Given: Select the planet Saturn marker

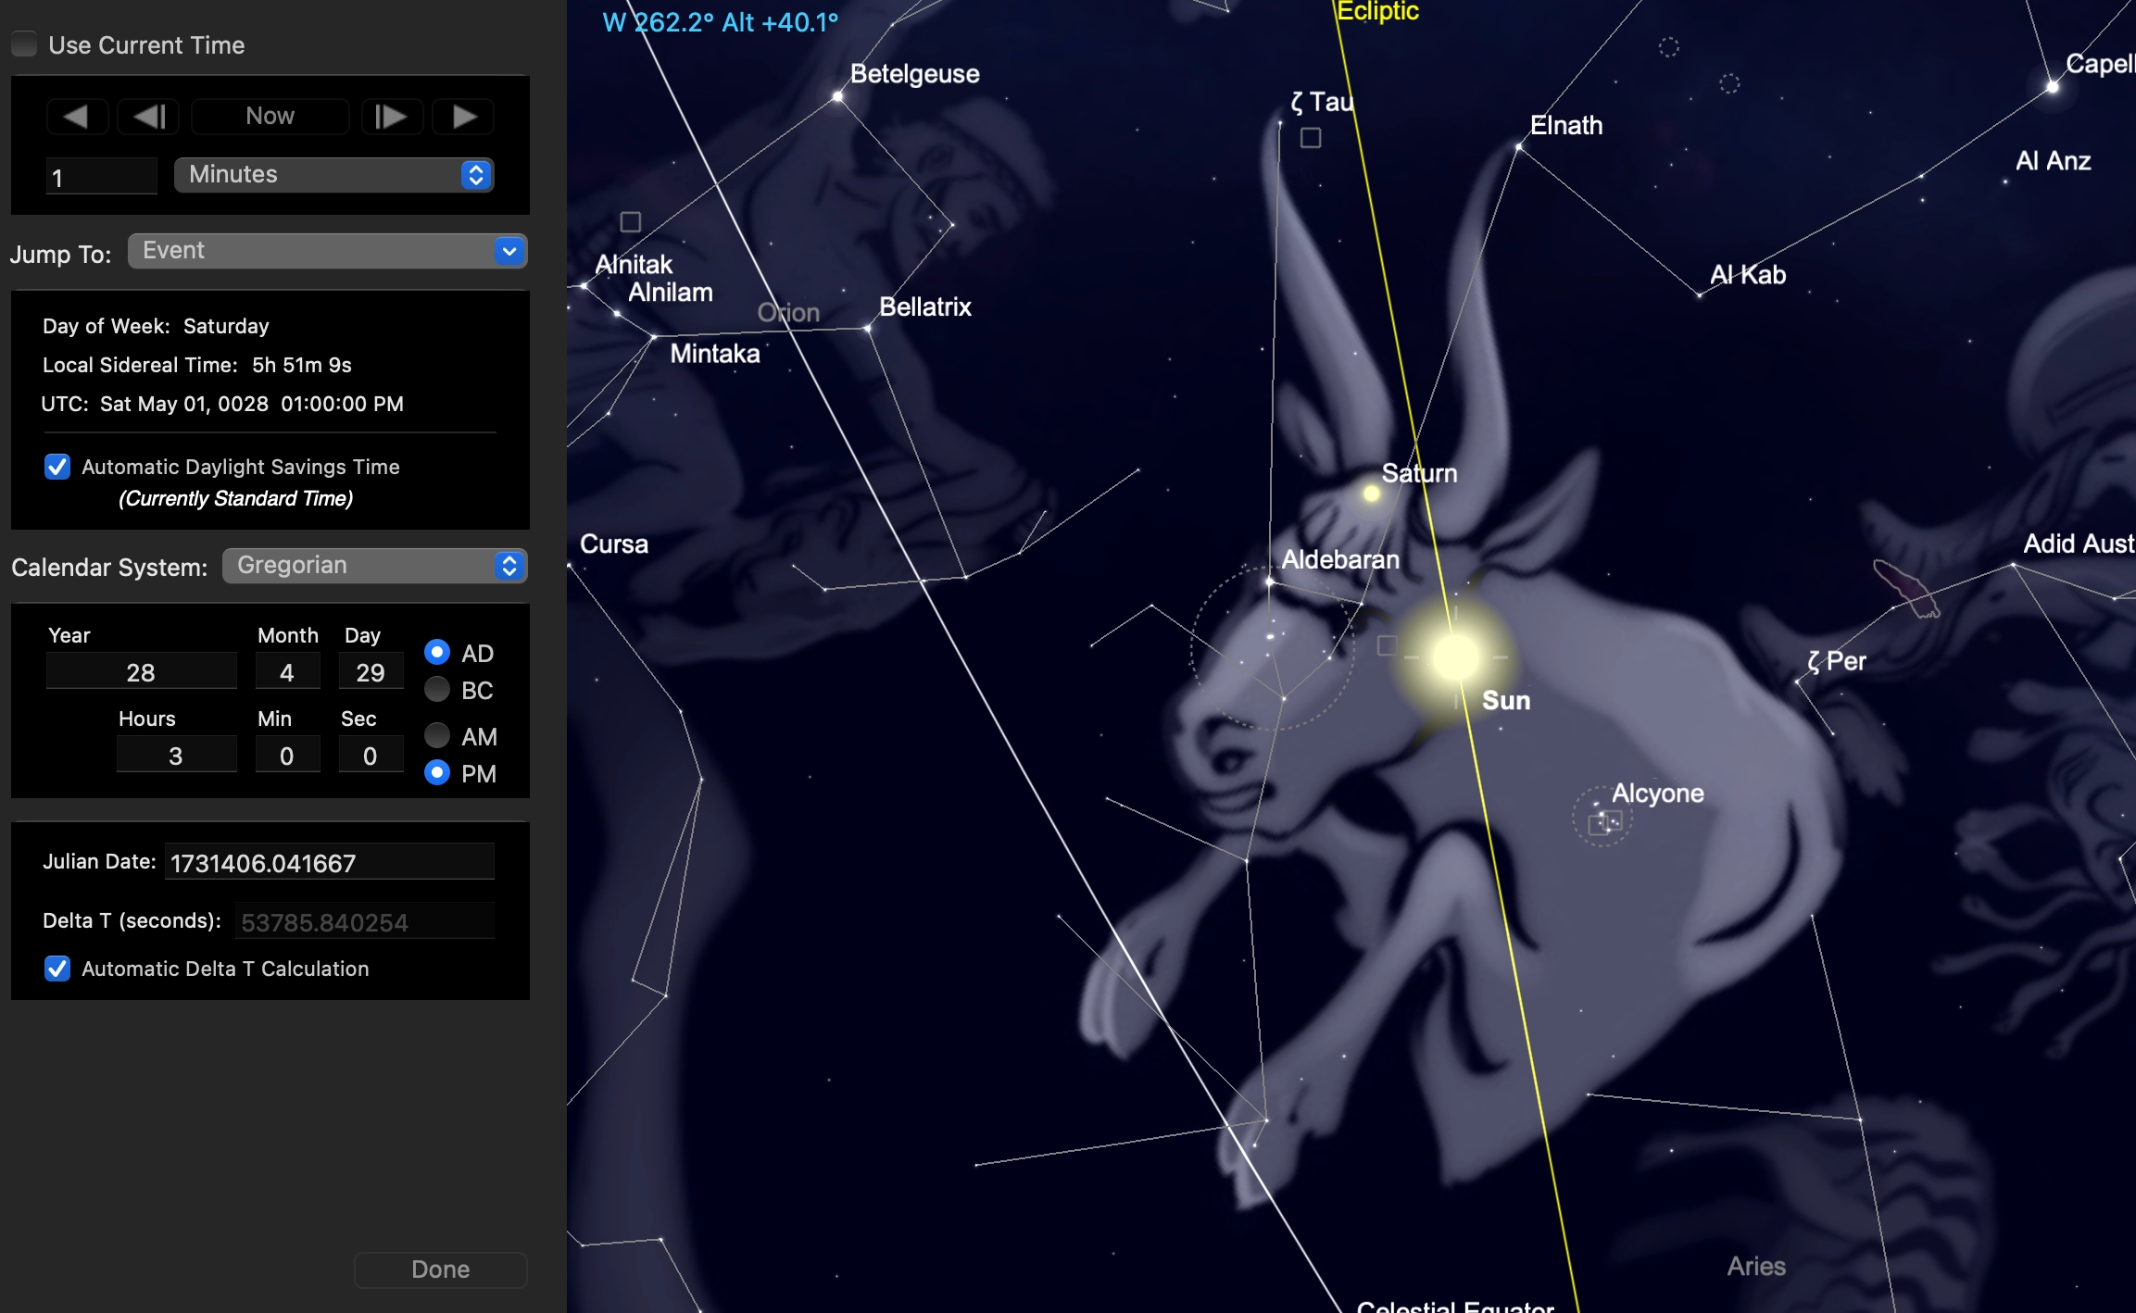Looking at the screenshot, I should pos(1371,494).
